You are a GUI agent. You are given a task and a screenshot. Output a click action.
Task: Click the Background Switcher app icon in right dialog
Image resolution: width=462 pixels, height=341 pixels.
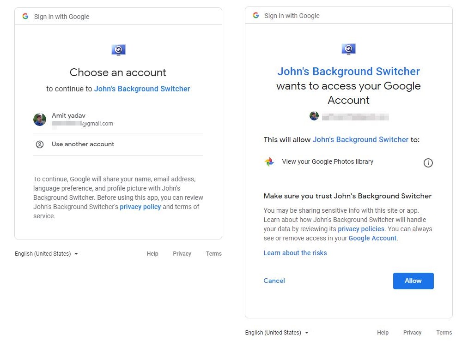(348, 49)
